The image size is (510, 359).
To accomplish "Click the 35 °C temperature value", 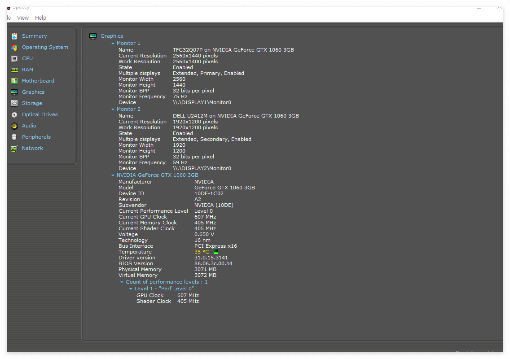I will coord(202,252).
